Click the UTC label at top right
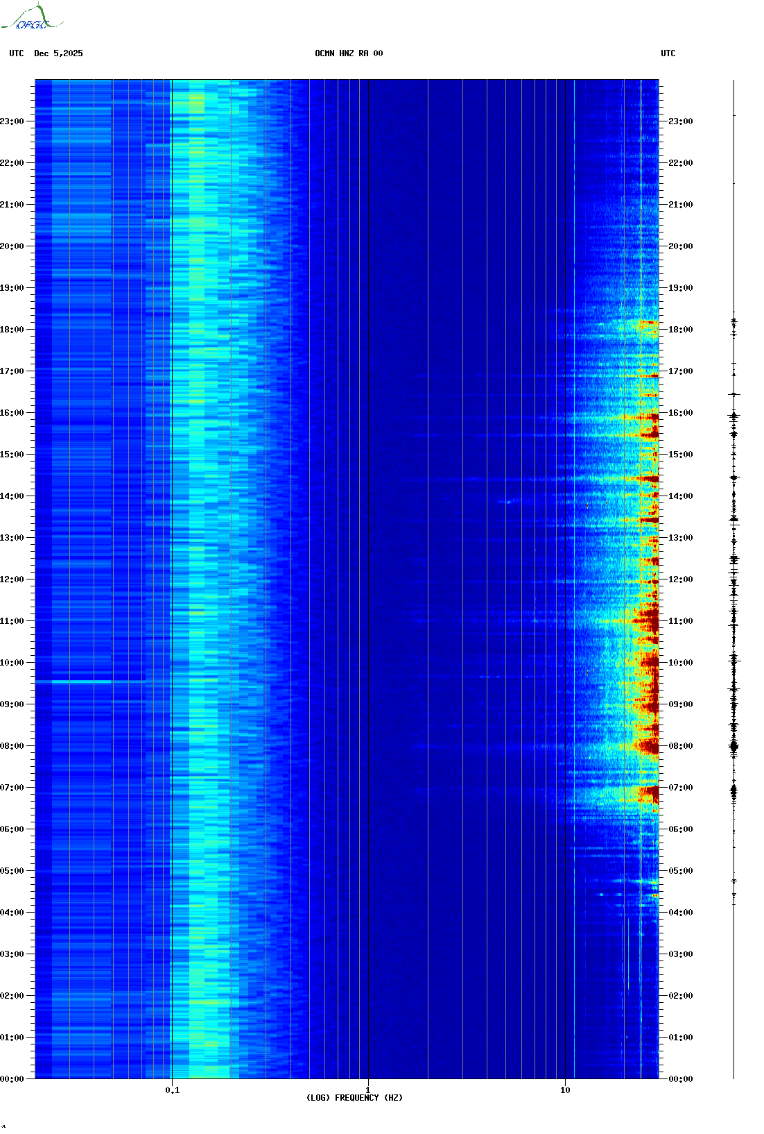This screenshot has width=764, height=1134. [668, 53]
